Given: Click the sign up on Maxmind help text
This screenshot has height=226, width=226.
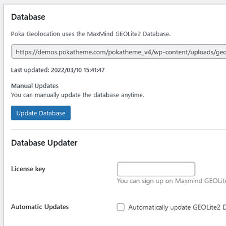Looking at the screenshot, I should (171, 181).
